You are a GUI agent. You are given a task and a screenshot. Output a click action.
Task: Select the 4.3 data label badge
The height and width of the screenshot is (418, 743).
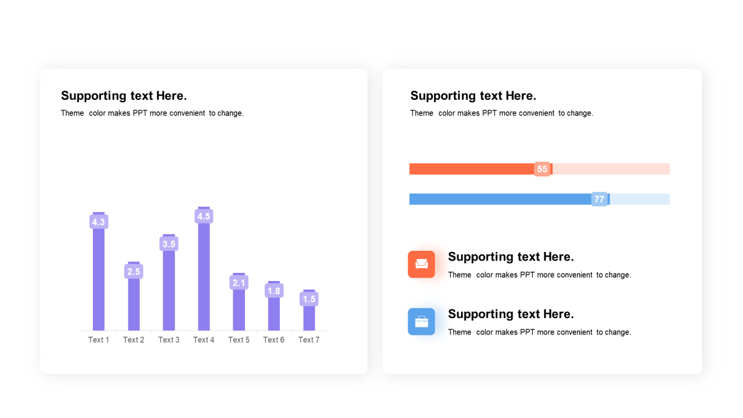[x=99, y=222]
